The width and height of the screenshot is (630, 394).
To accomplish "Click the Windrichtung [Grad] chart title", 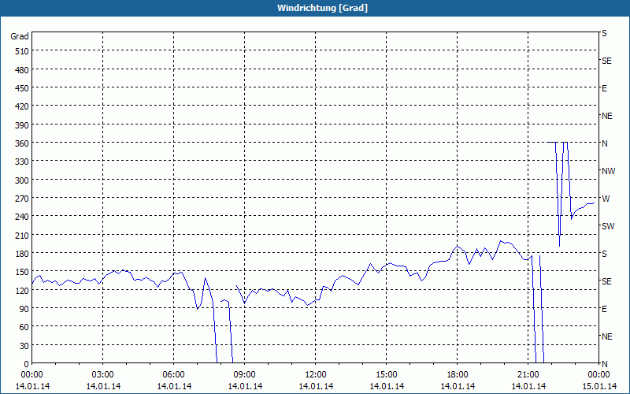I will coord(315,8).
